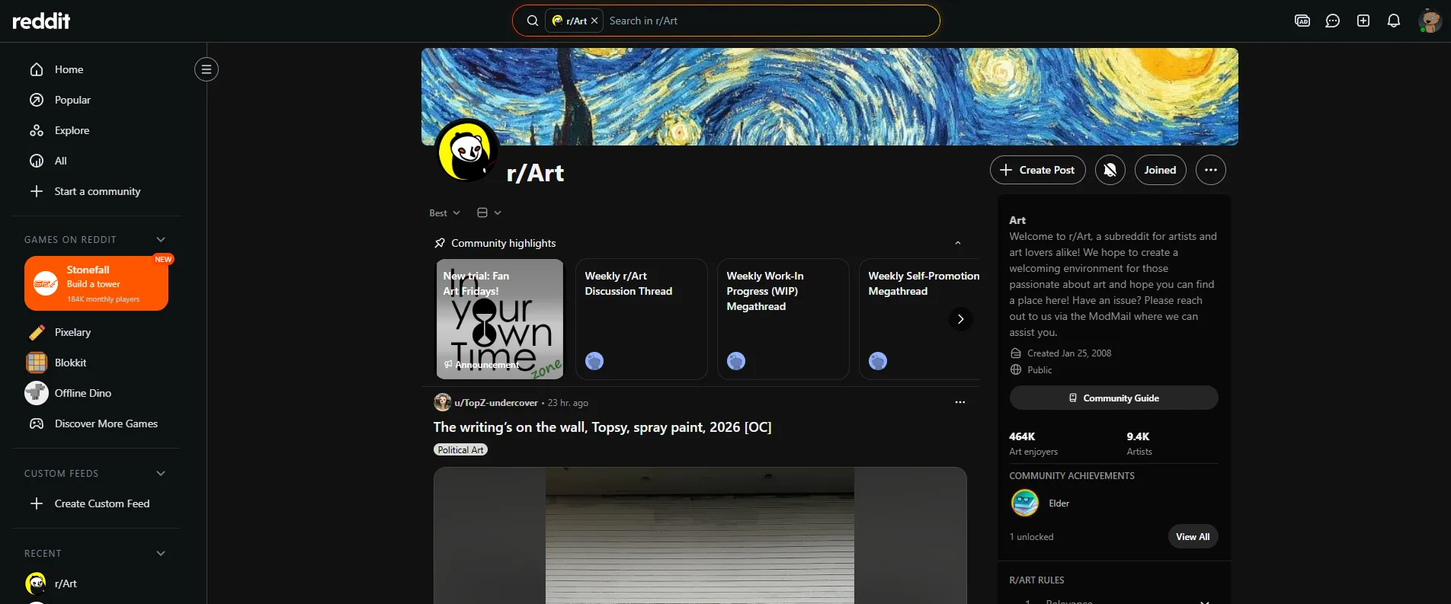Click the search magnifier icon

coord(533,21)
